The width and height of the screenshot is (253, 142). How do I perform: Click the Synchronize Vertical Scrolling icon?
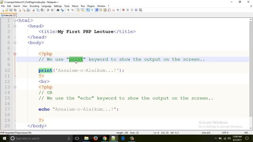click(78, 10)
